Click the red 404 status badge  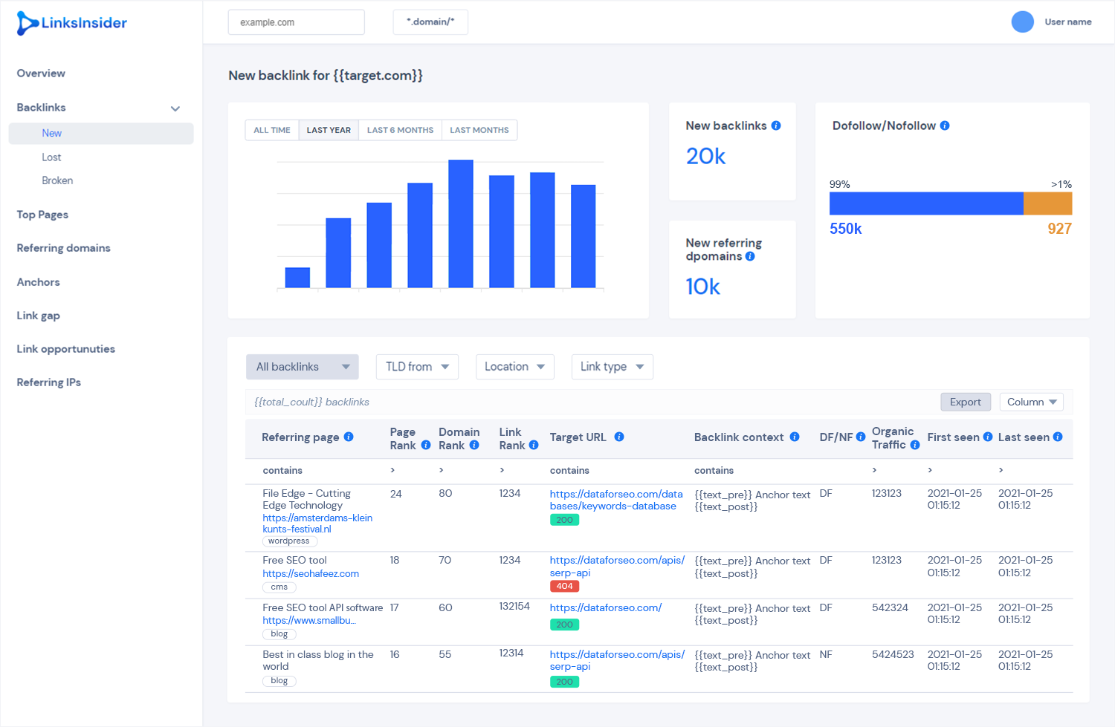point(565,587)
